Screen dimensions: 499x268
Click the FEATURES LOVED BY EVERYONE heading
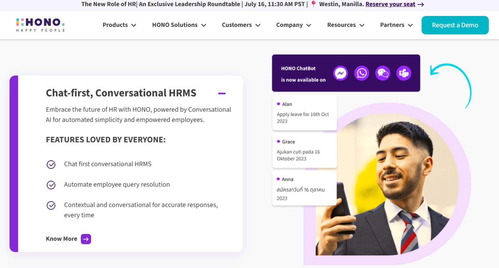pos(106,140)
